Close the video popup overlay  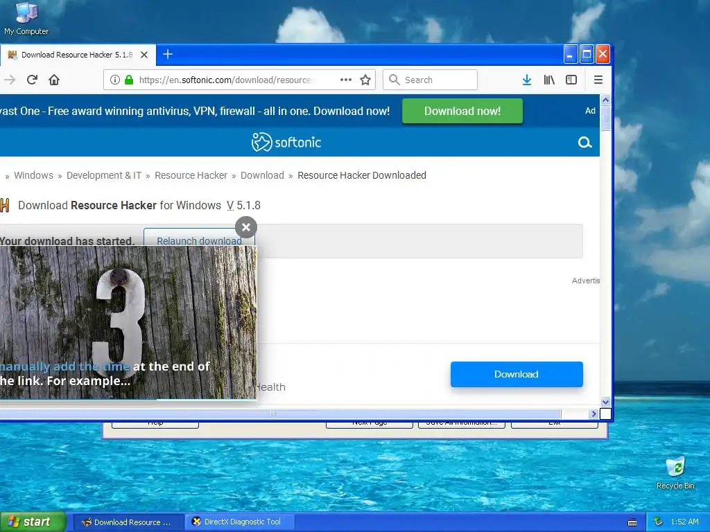[246, 227]
